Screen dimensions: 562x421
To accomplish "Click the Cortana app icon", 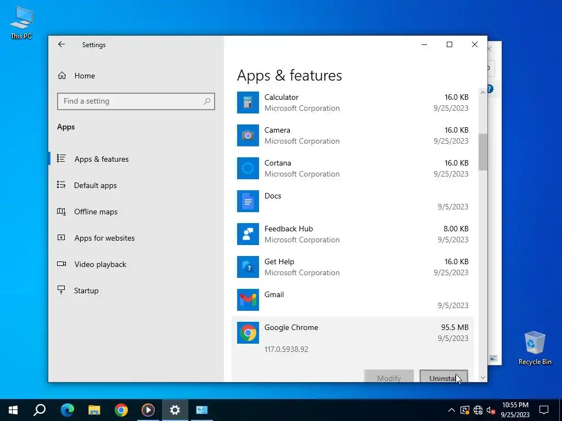I will point(248,168).
